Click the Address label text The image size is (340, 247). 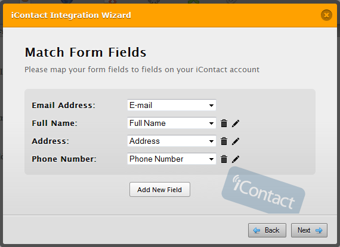pyautogui.click(x=50, y=141)
